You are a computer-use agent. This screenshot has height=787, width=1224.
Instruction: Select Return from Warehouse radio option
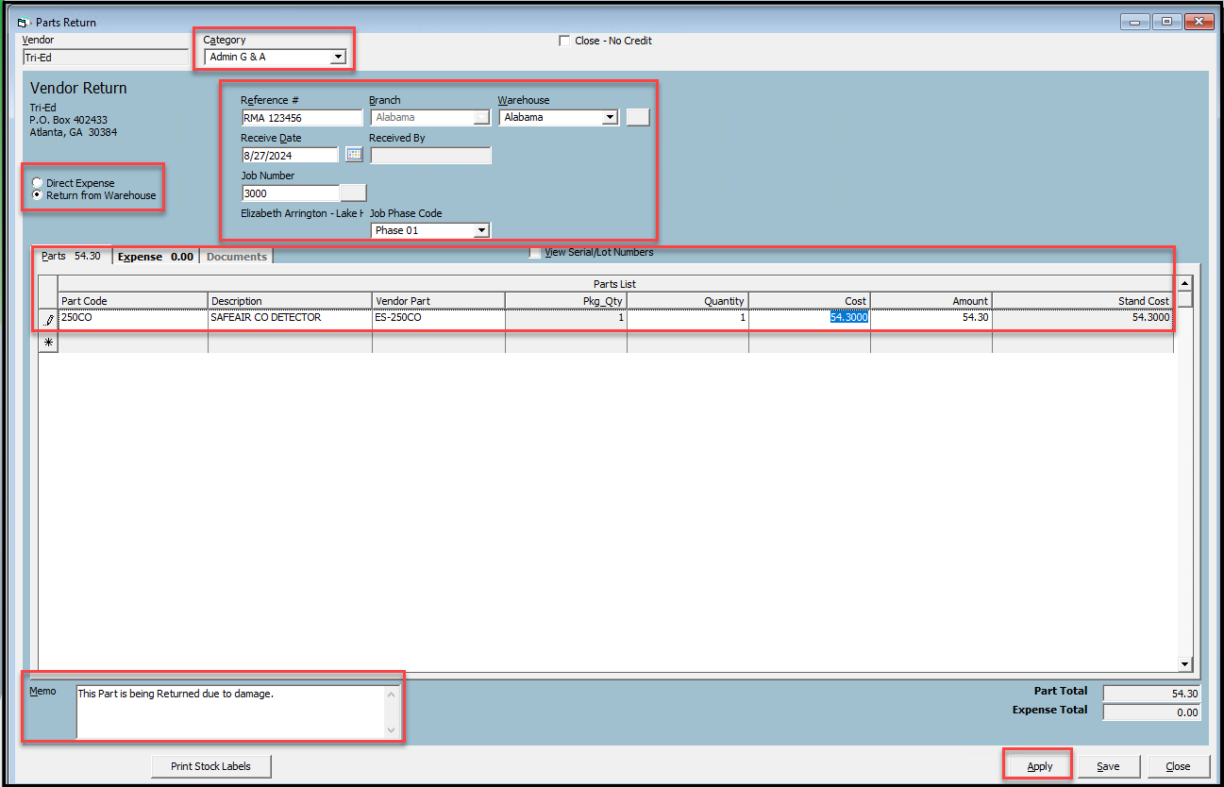coord(38,195)
